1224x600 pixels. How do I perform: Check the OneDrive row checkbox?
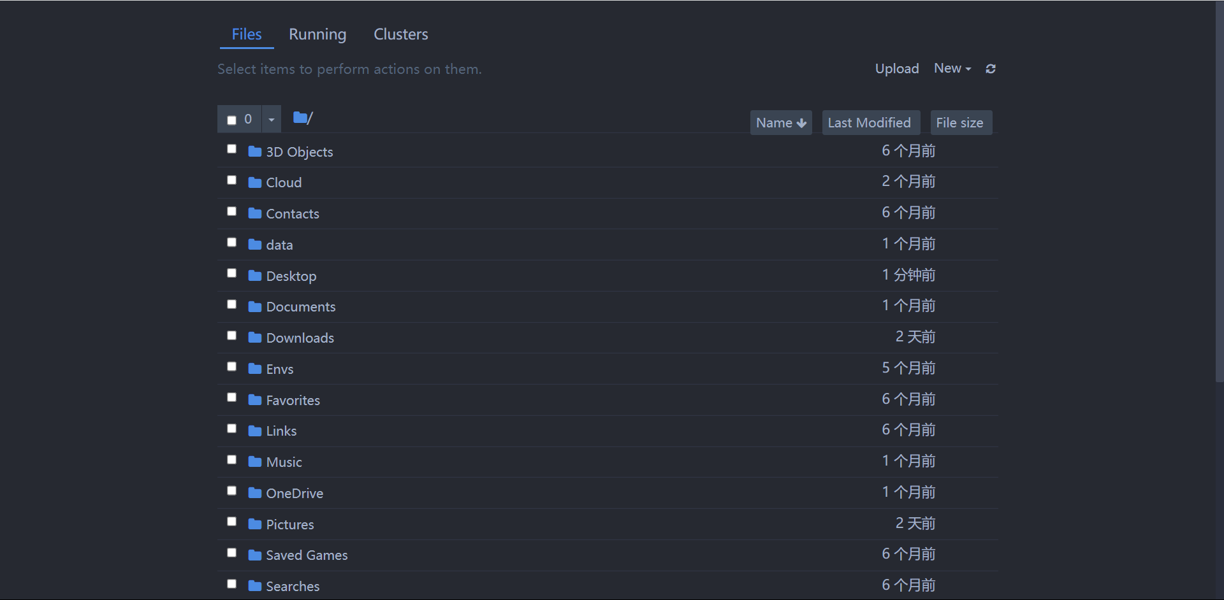click(232, 491)
